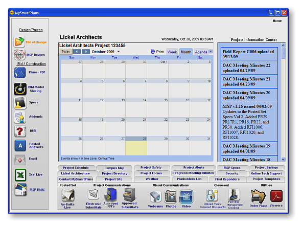
Task: Open Facilities Management Closeout icon
Action: [x=234, y=195]
